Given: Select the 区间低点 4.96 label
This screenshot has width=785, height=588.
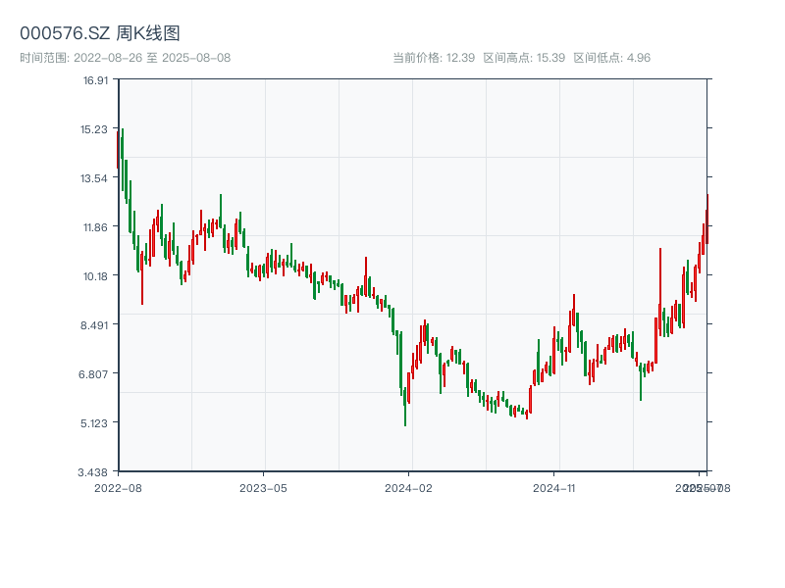Looking at the screenshot, I should (x=611, y=58).
